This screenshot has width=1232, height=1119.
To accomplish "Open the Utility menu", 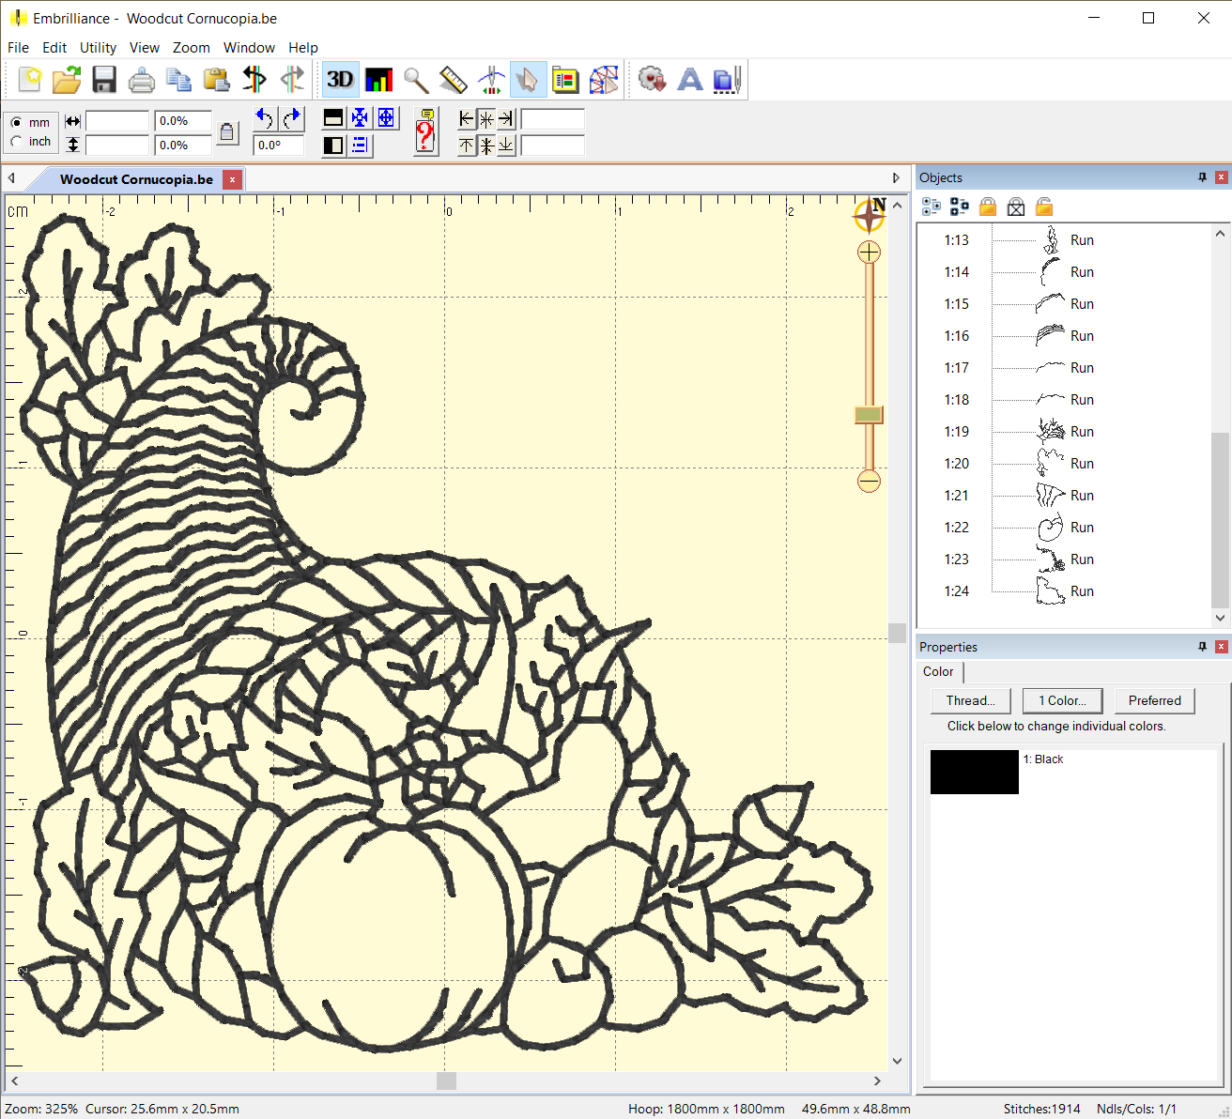I will click(98, 47).
